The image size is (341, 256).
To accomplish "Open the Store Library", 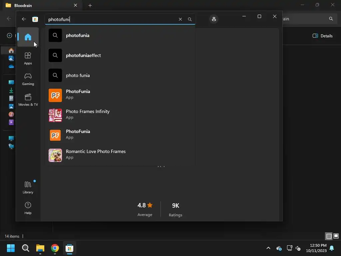I will pos(28,187).
